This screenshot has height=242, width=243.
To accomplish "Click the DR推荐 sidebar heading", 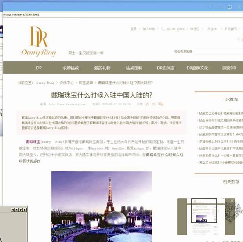I will click(231, 99).
